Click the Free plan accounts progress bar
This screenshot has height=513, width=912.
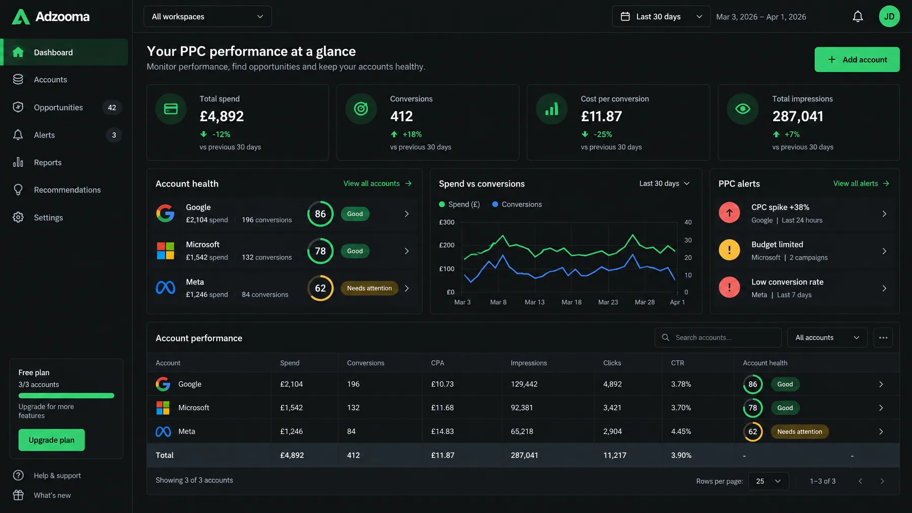66,396
